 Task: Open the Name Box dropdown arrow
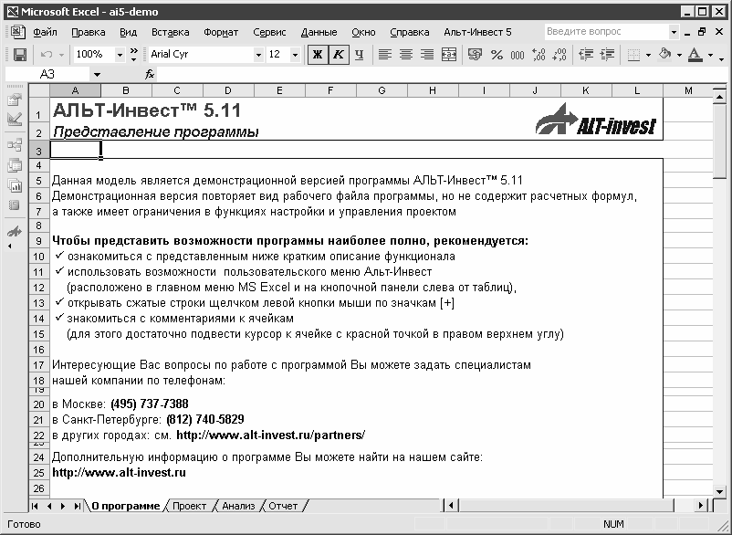97,74
